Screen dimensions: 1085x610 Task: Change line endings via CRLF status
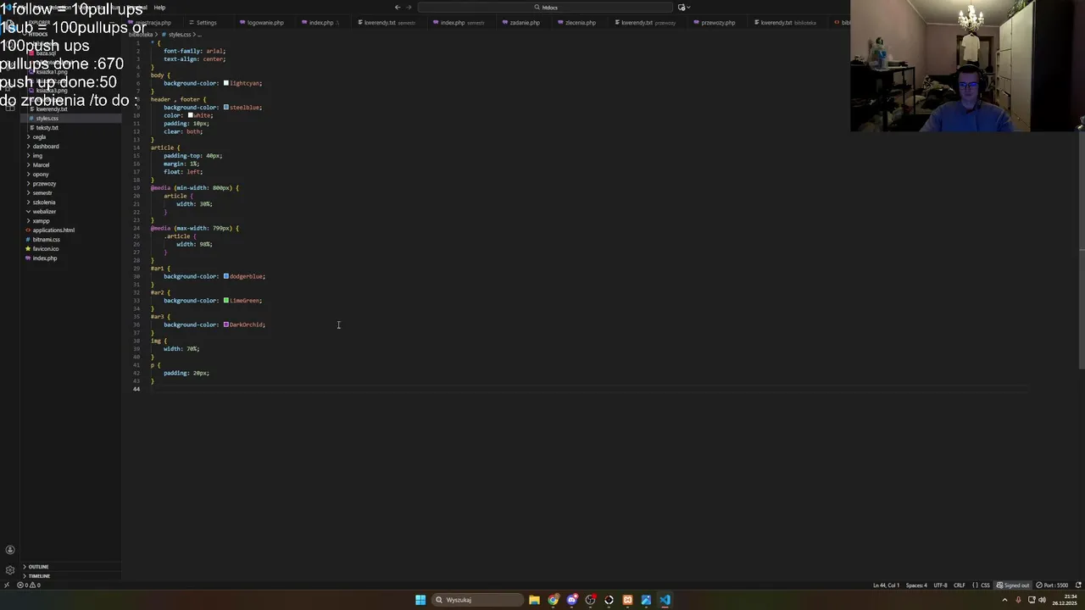pyautogui.click(x=960, y=585)
